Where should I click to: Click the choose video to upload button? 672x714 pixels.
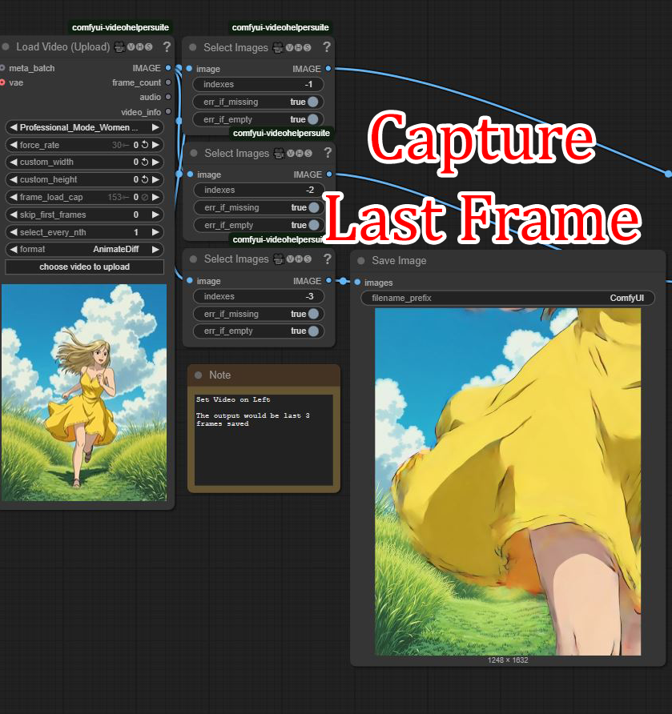click(x=84, y=267)
